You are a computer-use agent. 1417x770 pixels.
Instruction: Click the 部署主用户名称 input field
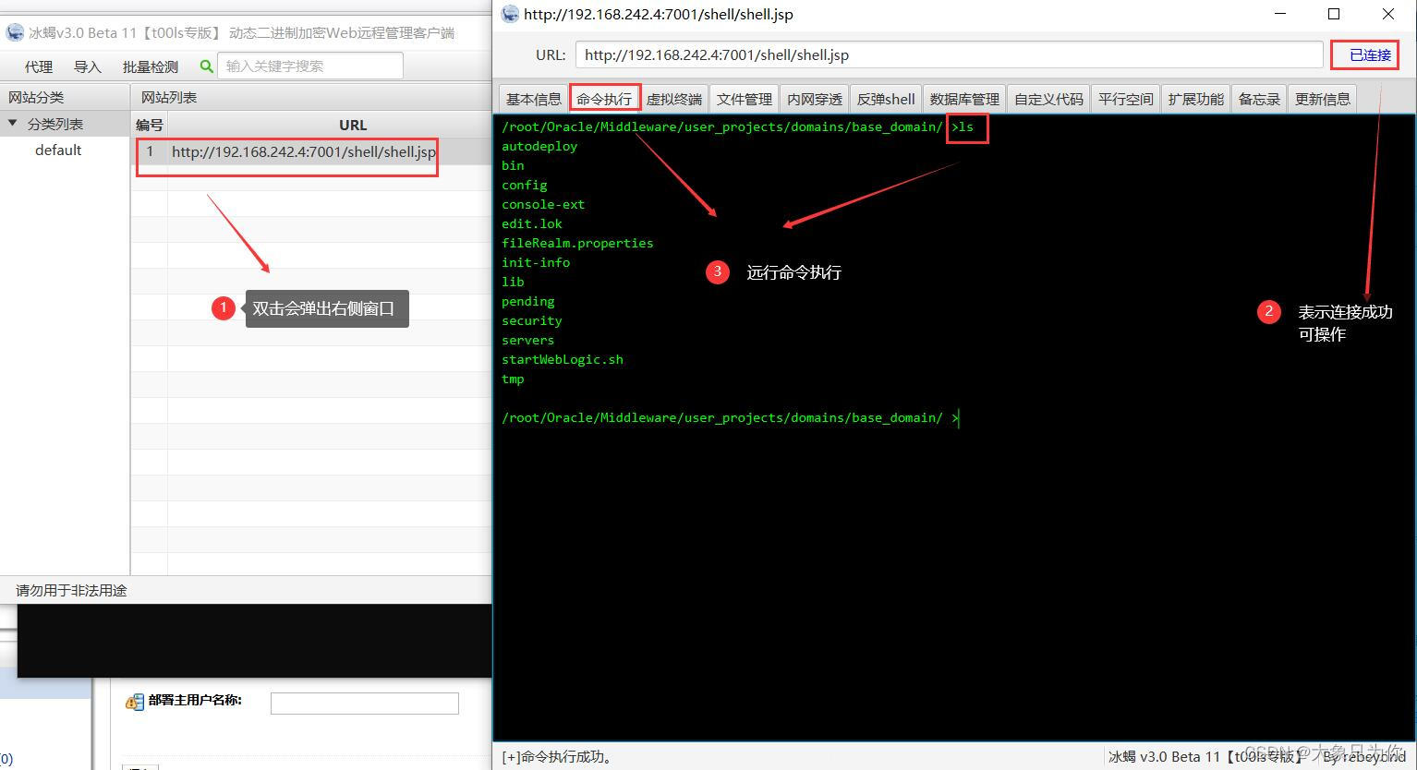point(365,703)
